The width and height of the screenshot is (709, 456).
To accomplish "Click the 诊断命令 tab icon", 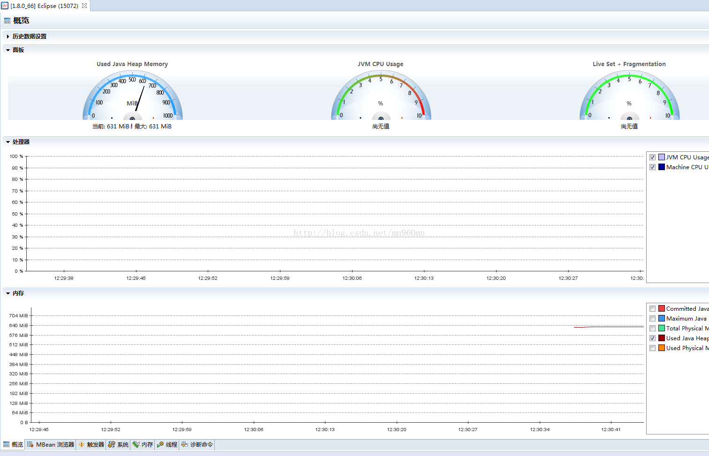I will [185, 445].
